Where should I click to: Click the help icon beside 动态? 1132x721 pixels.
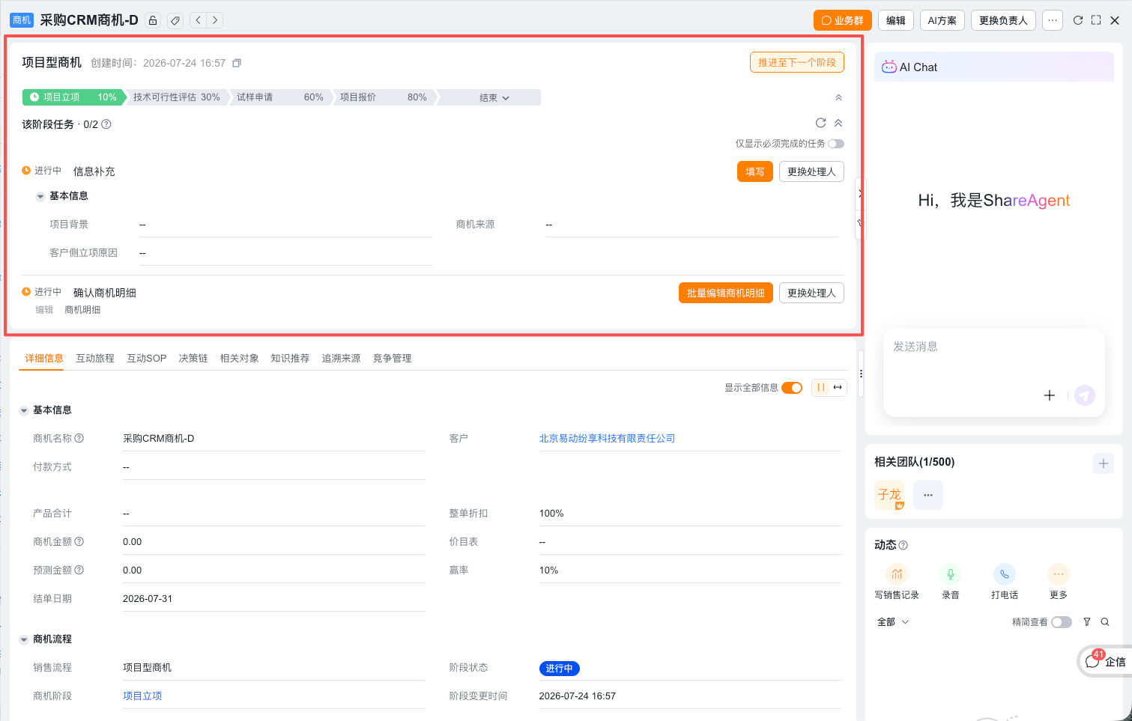pos(904,545)
